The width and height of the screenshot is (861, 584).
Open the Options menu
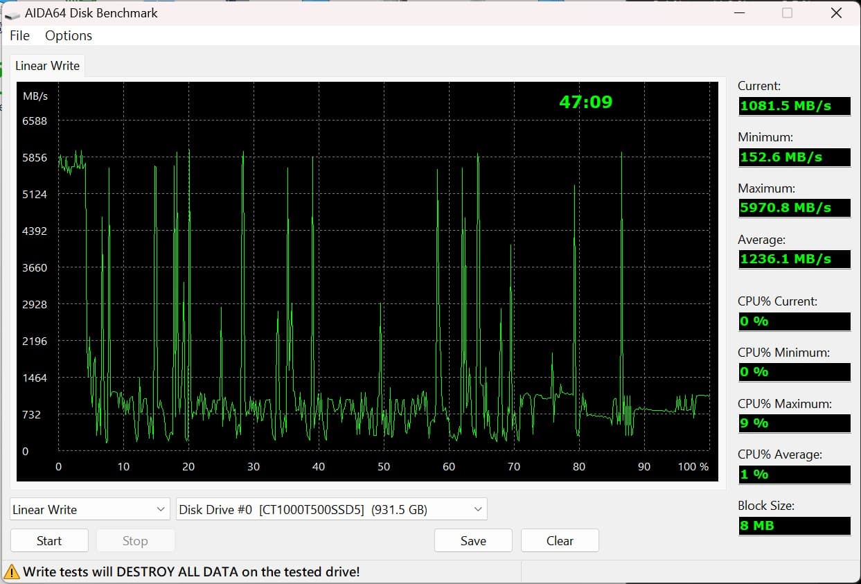(x=69, y=35)
